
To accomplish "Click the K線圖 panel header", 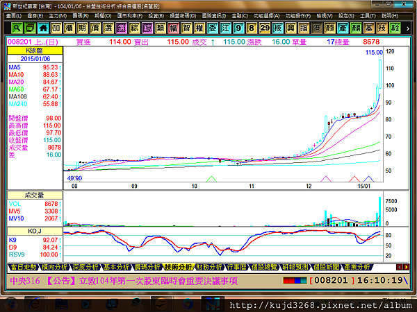I will click(x=35, y=51).
